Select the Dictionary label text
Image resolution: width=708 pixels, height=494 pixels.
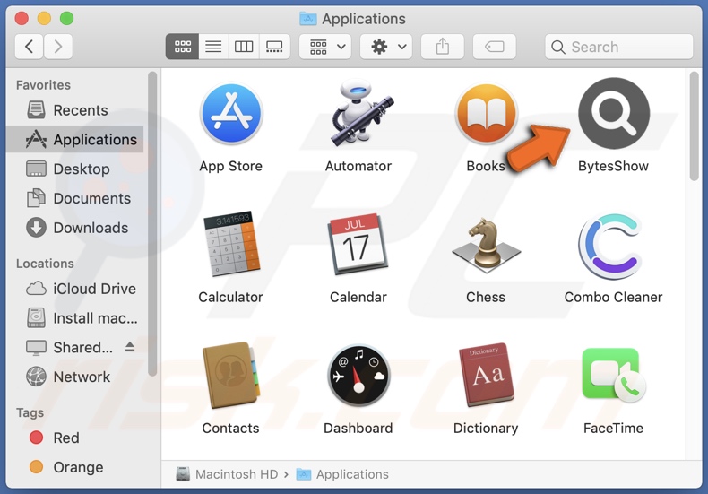[x=486, y=428]
